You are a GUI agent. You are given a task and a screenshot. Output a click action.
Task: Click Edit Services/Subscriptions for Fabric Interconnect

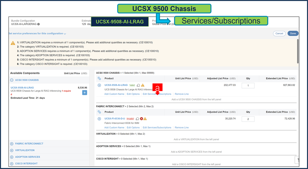point(157,127)
